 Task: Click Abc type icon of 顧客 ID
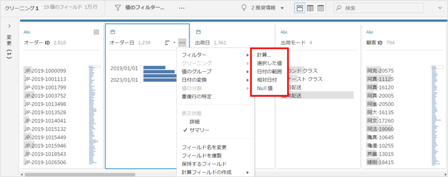pyautogui.click(x=370, y=32)
